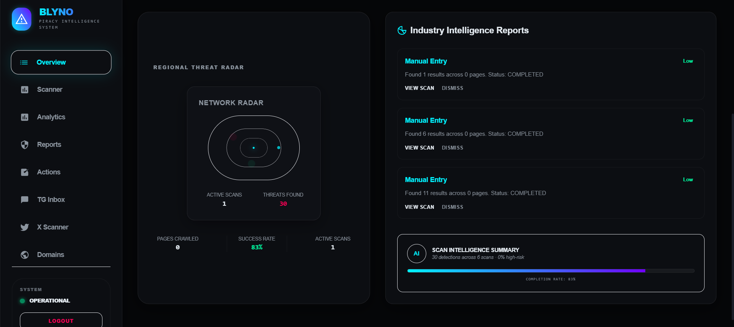Click the X Scanner bird icon
The width and height of the screenshot is (734, 327).
24,227
